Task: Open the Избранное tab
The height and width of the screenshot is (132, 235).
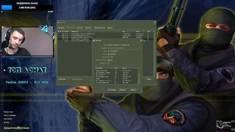Action: (x=71, y=28)
